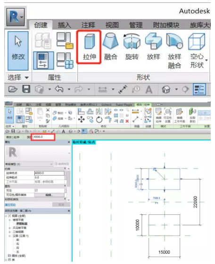Click the 剪切 (Cut) geometry button in lower ribbon
The height and width of the screenshot is (264, 215).
click(58, 113)
